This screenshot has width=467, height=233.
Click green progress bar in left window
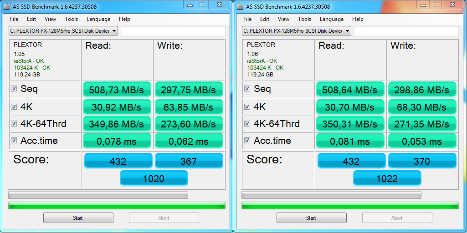point(117,206)
